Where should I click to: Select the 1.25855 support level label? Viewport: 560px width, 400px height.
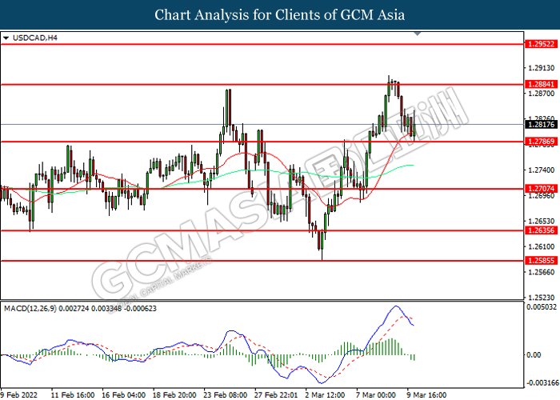[x=542, y=260]
